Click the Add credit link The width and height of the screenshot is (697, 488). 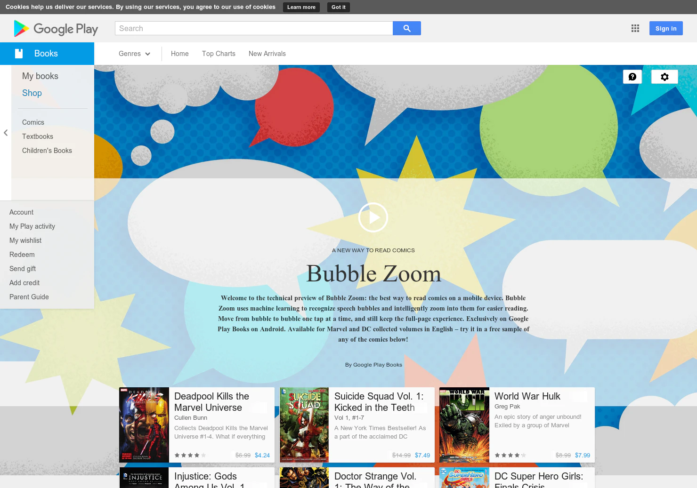click(x=24, y=283)
